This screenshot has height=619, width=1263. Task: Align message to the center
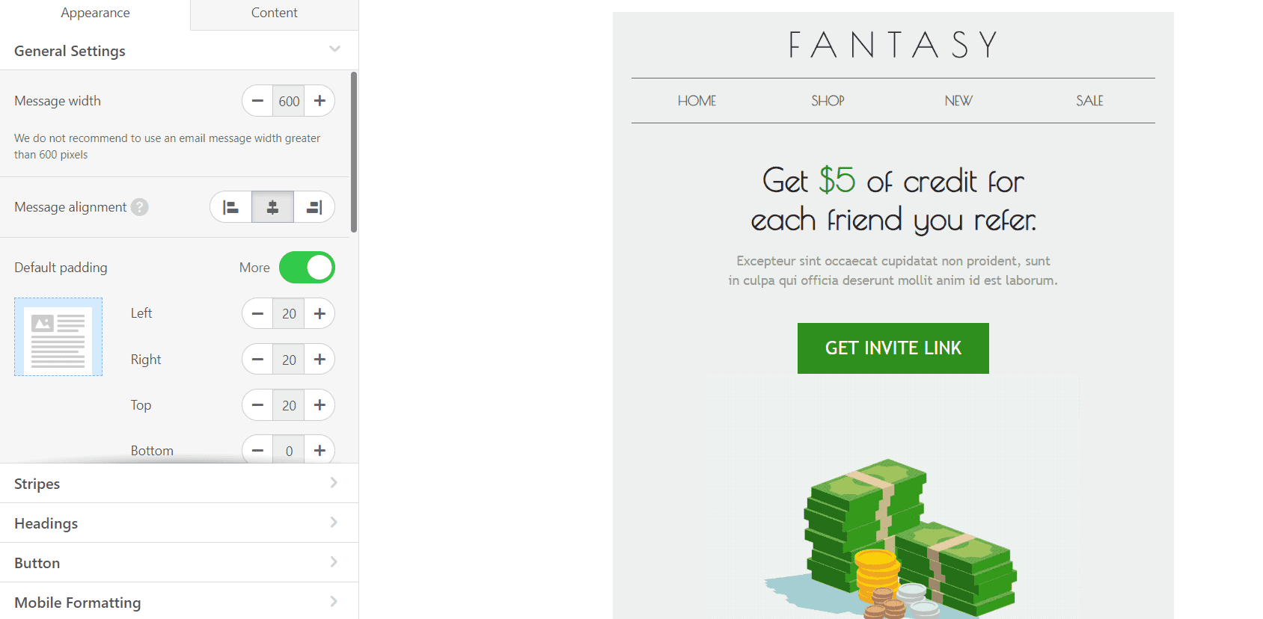[272, 207]
